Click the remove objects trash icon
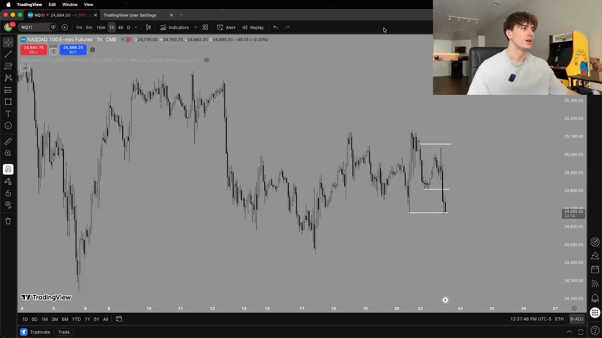Viewport: 602px width, 338px height. pos(8,221)
